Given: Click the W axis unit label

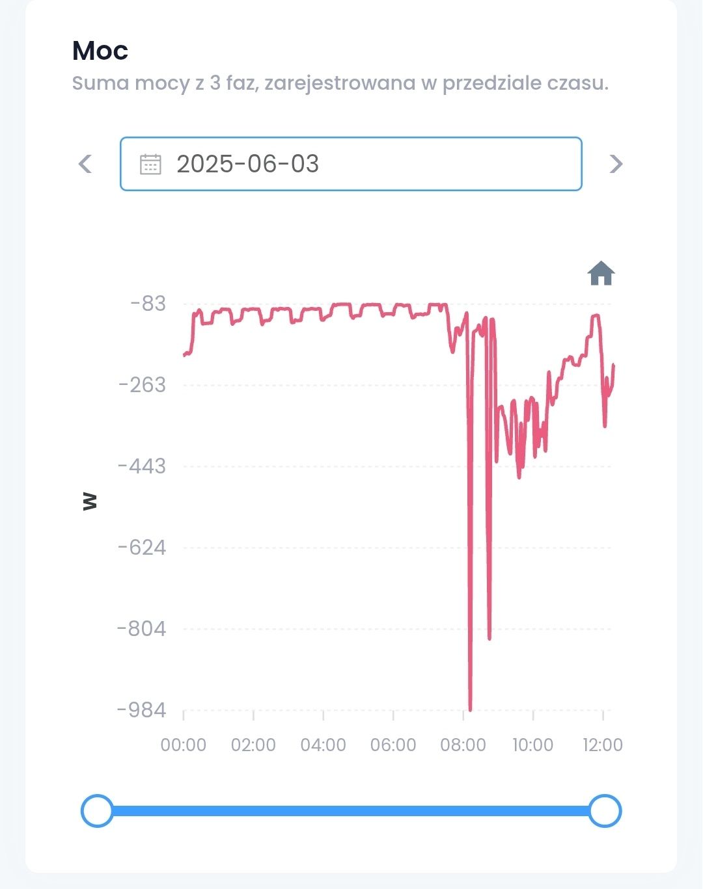Looking at the screenshot, I should [90, 501].
